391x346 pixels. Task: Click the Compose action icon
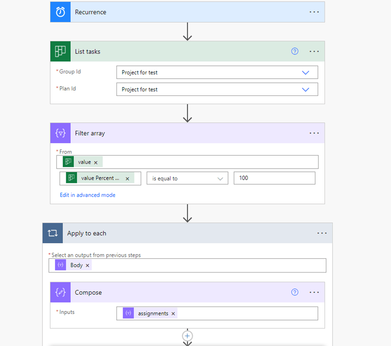click(x=60, y=293)
